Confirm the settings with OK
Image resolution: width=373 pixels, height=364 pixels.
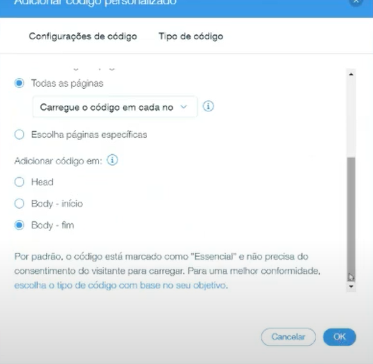tap(340, 337)
